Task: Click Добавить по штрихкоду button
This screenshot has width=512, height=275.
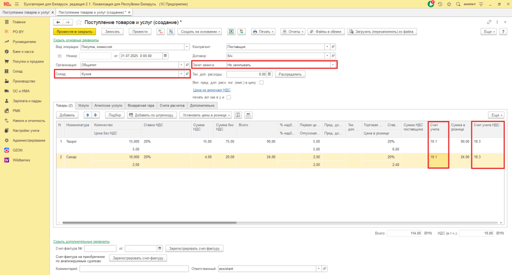Action: (x=152, y=115)
